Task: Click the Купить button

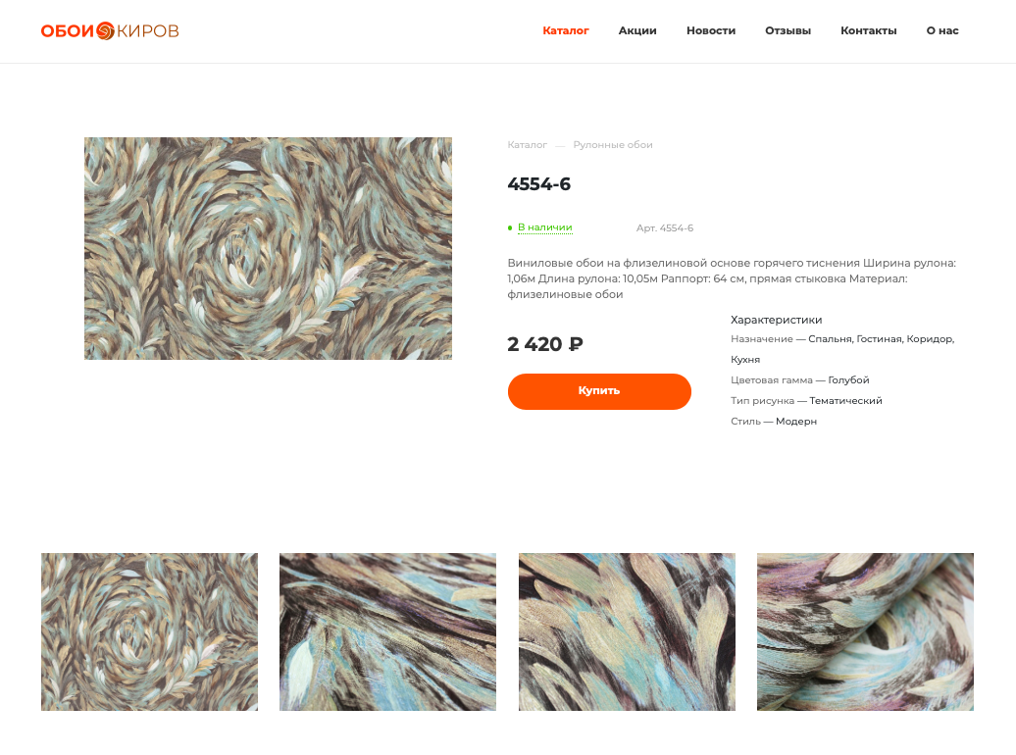Action: coord(599,391)
